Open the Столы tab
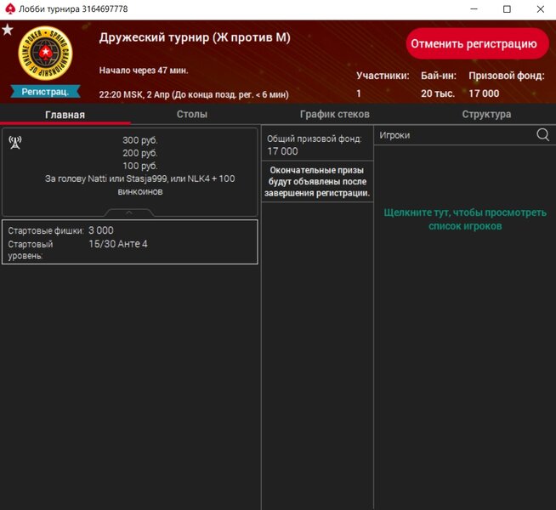The image size is (556, 510). [192, 115]
